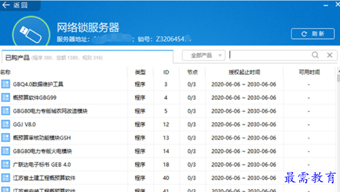Focus the product search input field
This screenshot has height=192, width=340.
click(270, 55)
